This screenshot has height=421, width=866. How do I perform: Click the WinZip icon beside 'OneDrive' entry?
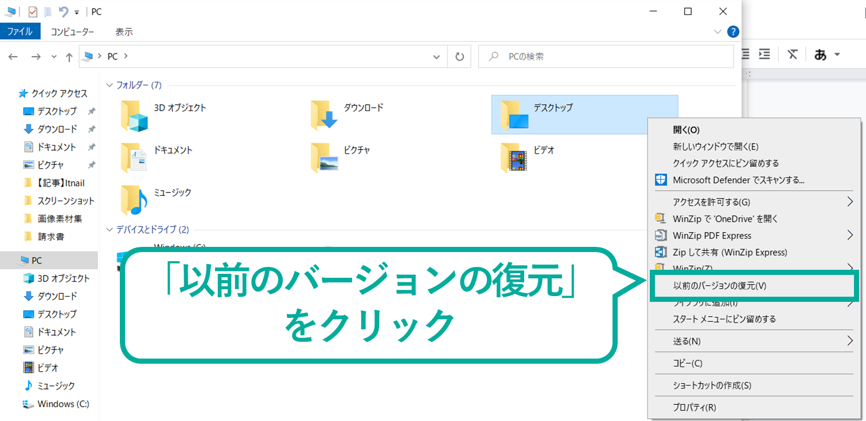click(660, 219)
